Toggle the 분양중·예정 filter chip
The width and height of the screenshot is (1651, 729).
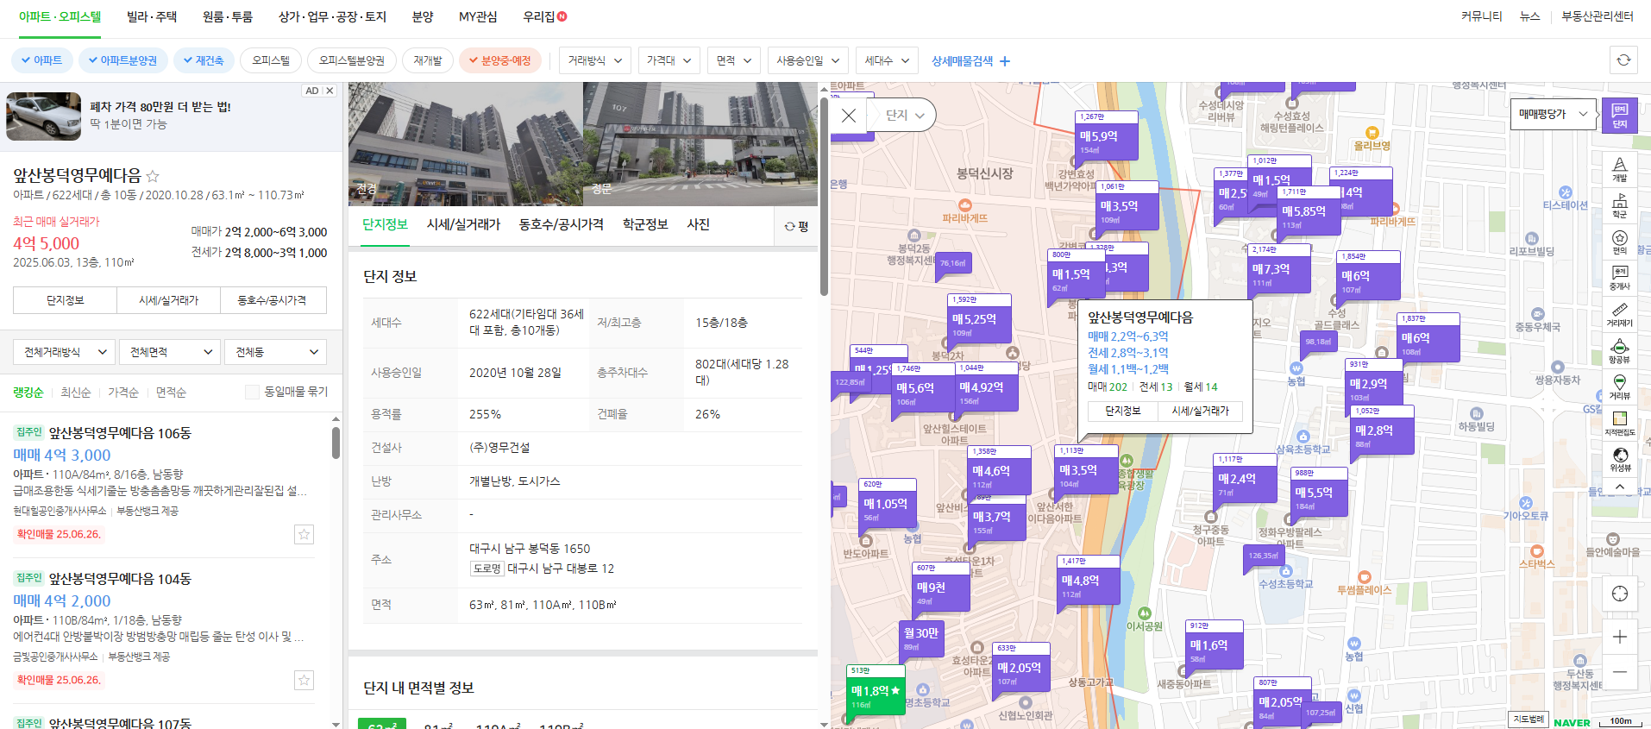pyautogui.click(x=500, y=60)
